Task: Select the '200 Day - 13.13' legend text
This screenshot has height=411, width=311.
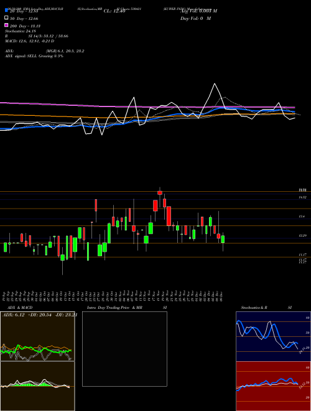Action: 25,26
